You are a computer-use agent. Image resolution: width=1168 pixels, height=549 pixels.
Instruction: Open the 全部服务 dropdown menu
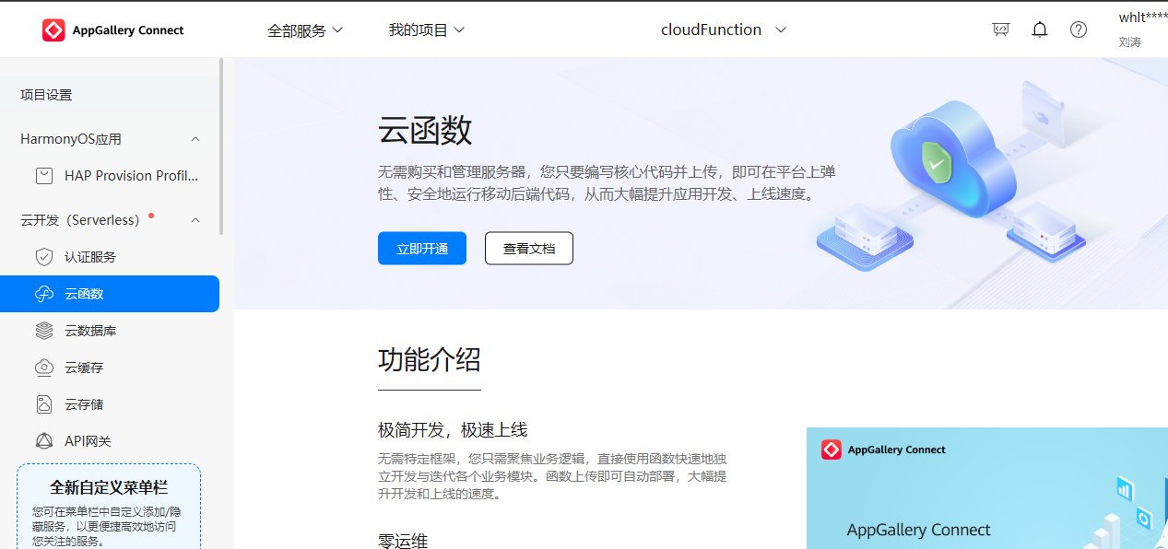tap(305, 30)
